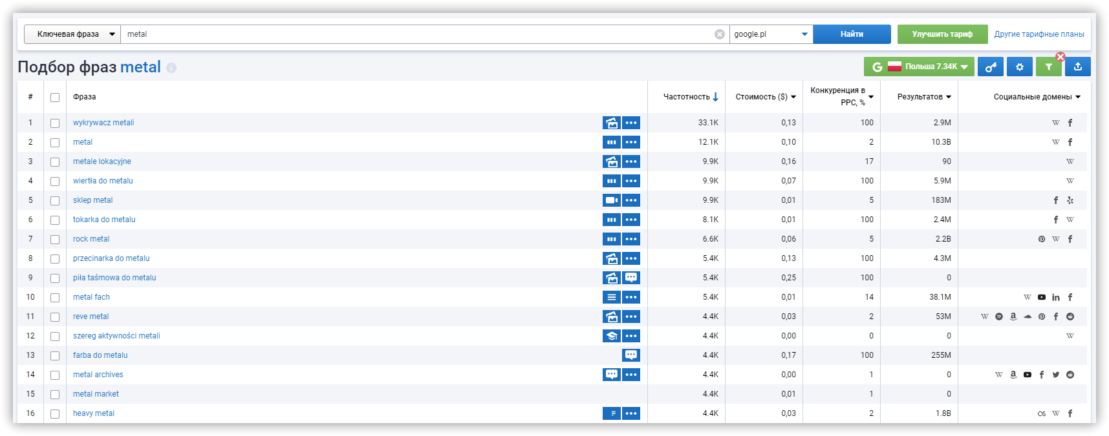Open the green filter button
The image size is (1109, 436).
click(1048, 67)
